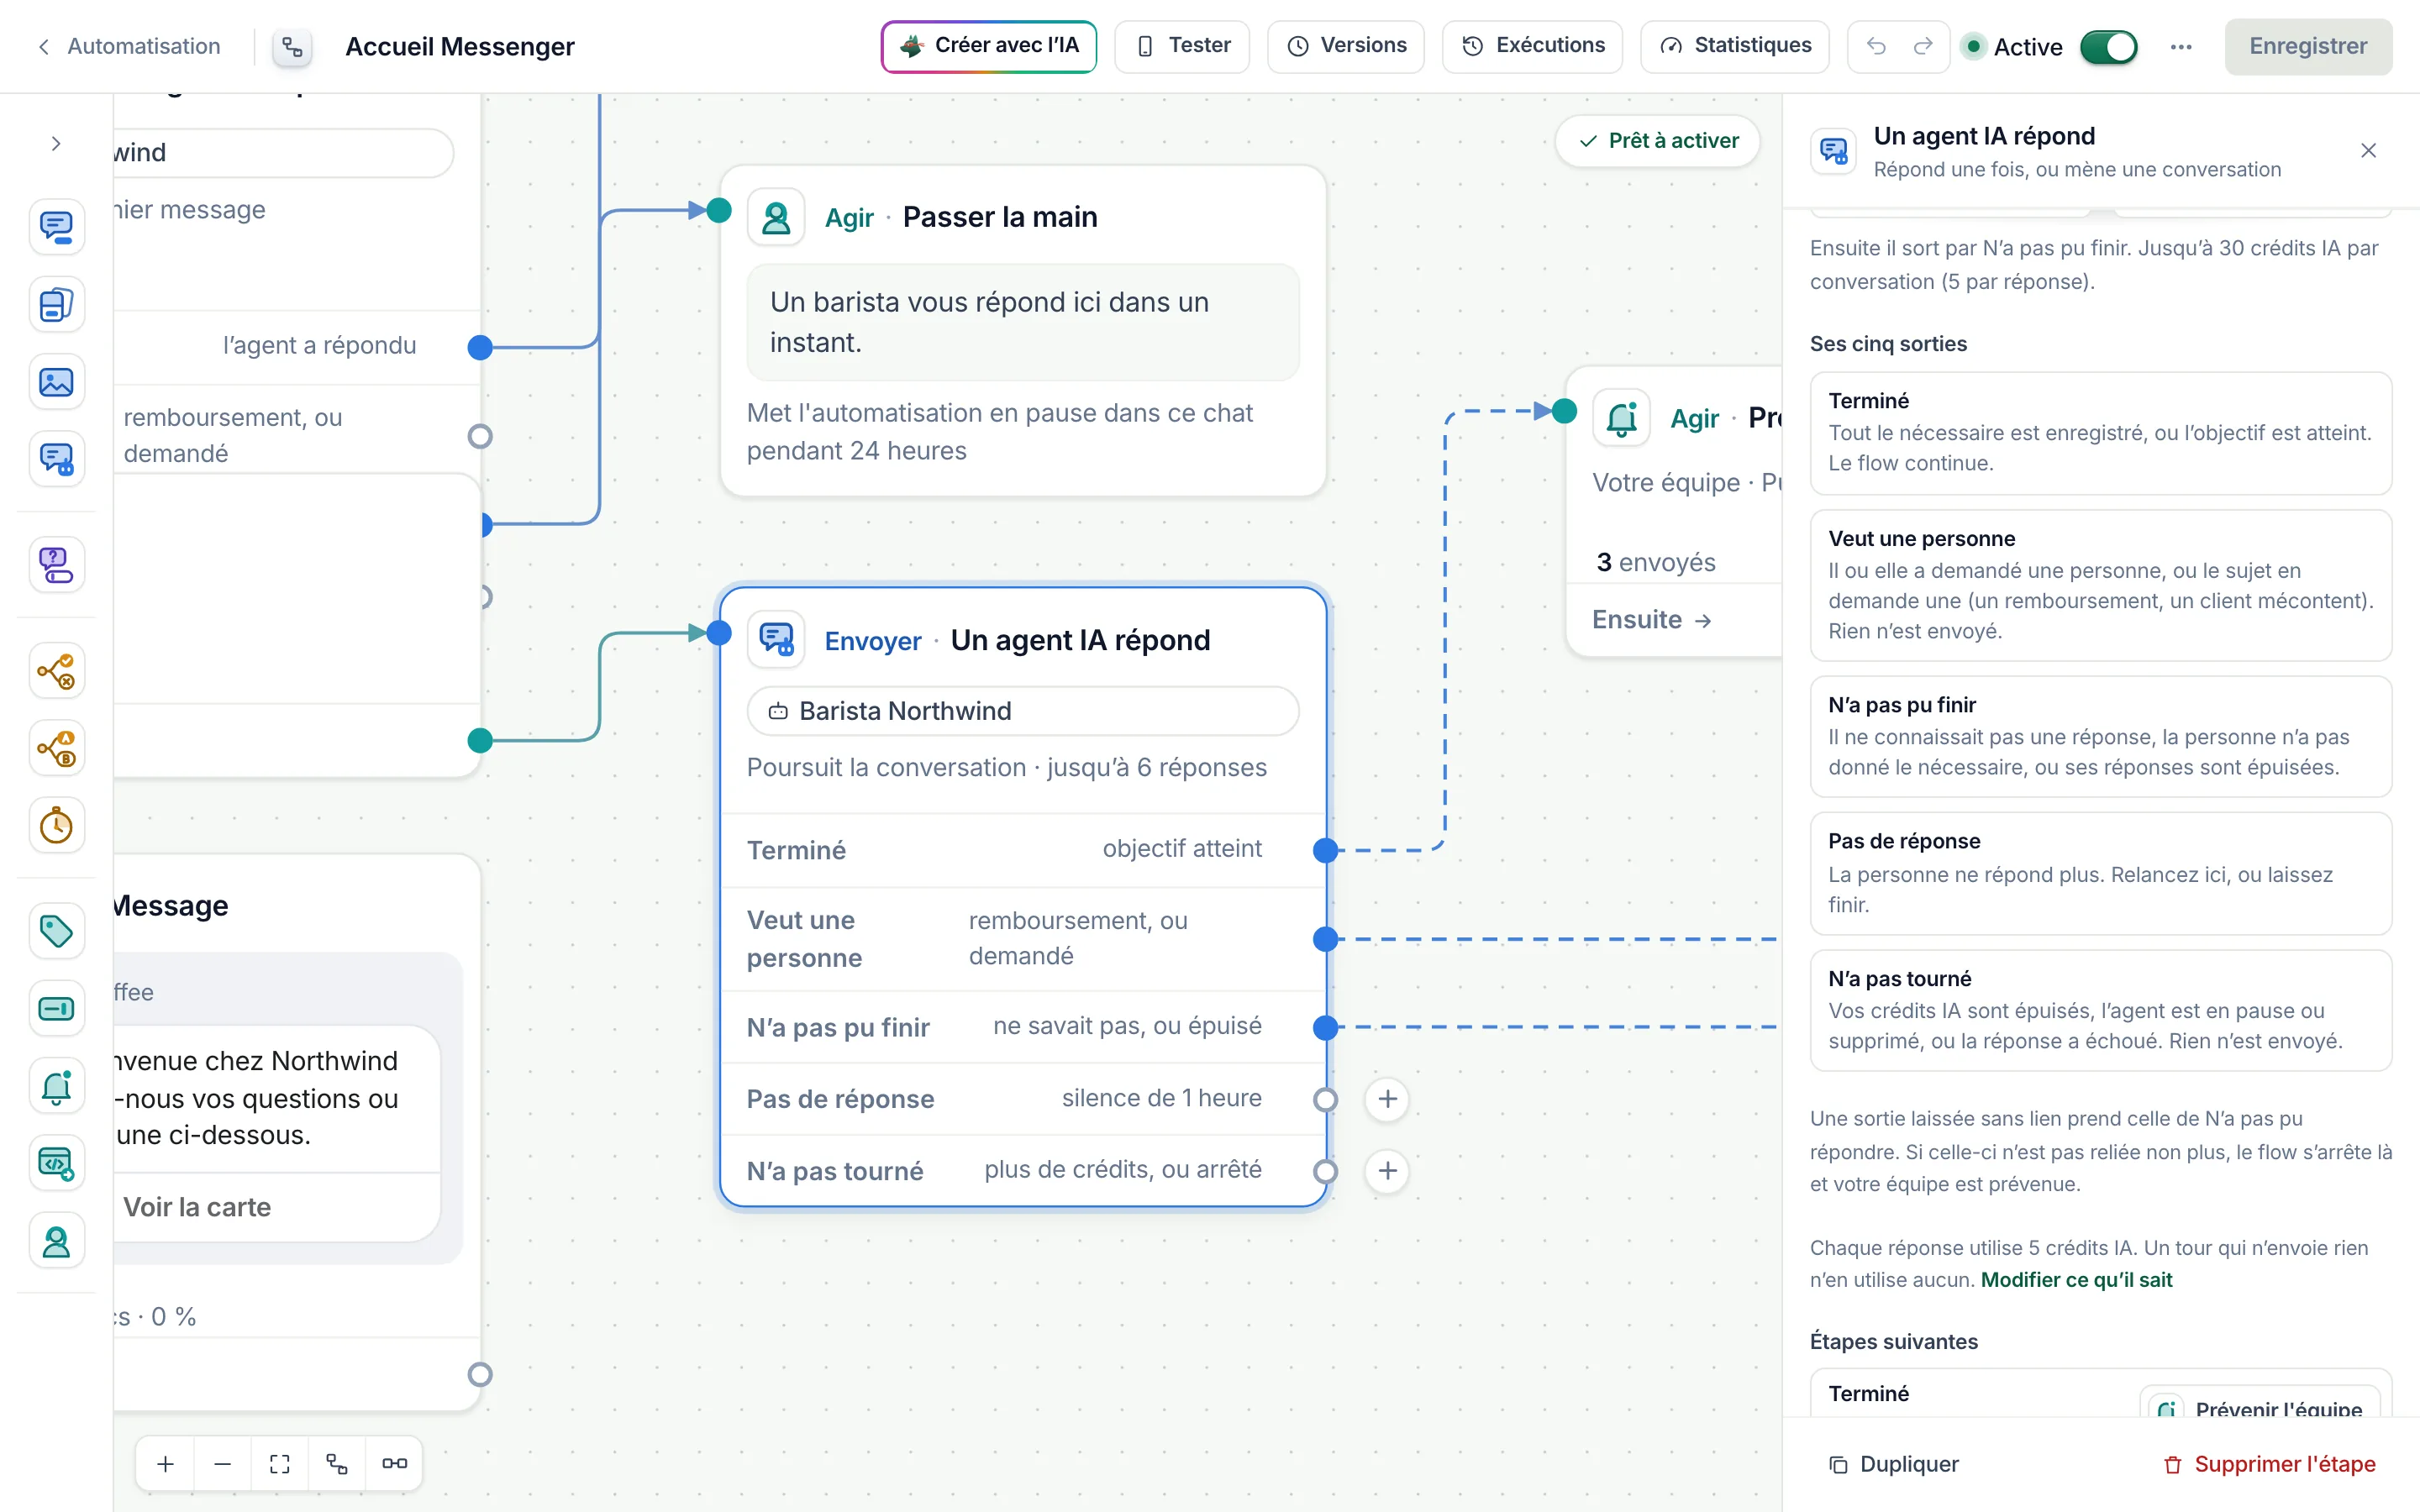Select the AI agent reply step icon
2420x1512 pixels.
coord(56,459)
